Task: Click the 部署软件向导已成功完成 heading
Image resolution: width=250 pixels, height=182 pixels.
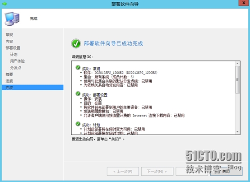Action: click(113, 43)
